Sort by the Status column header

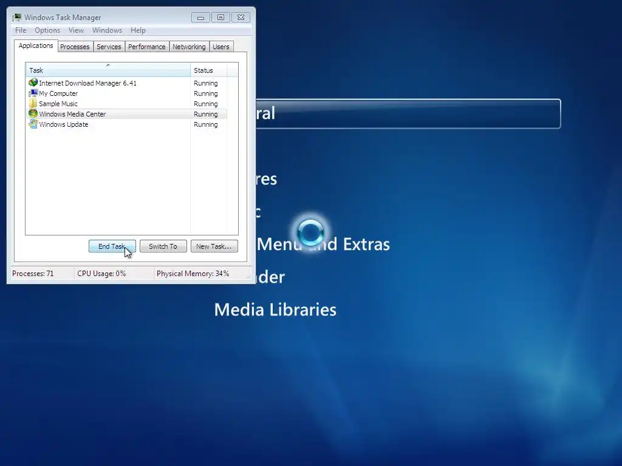pyautogui.click(x=209, y=70)
